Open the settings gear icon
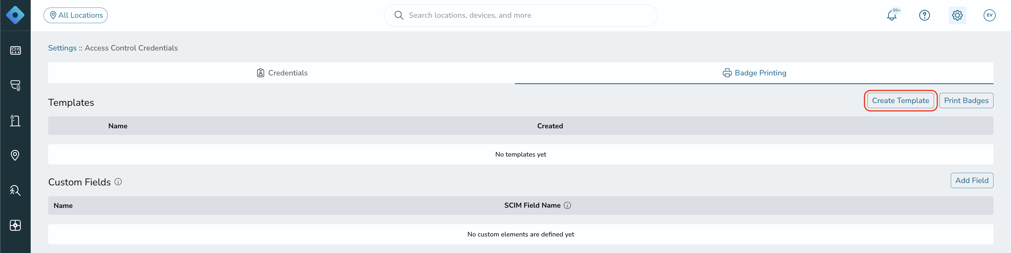 click(957, 15)
